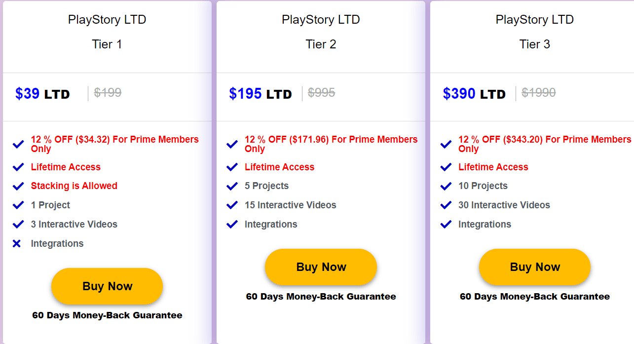
Task: Click the Buy Now button on Tier 2
Action: pos(321,267)
